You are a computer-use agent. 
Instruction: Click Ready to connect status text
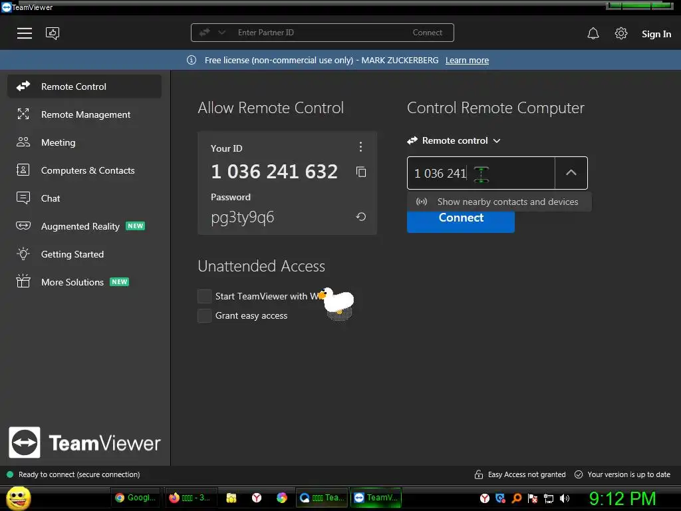79,474
